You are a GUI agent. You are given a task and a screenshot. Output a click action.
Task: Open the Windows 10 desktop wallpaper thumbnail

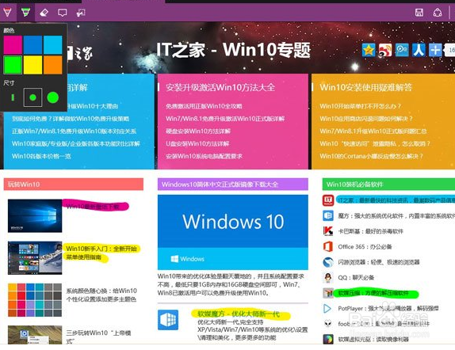[35, 215]
